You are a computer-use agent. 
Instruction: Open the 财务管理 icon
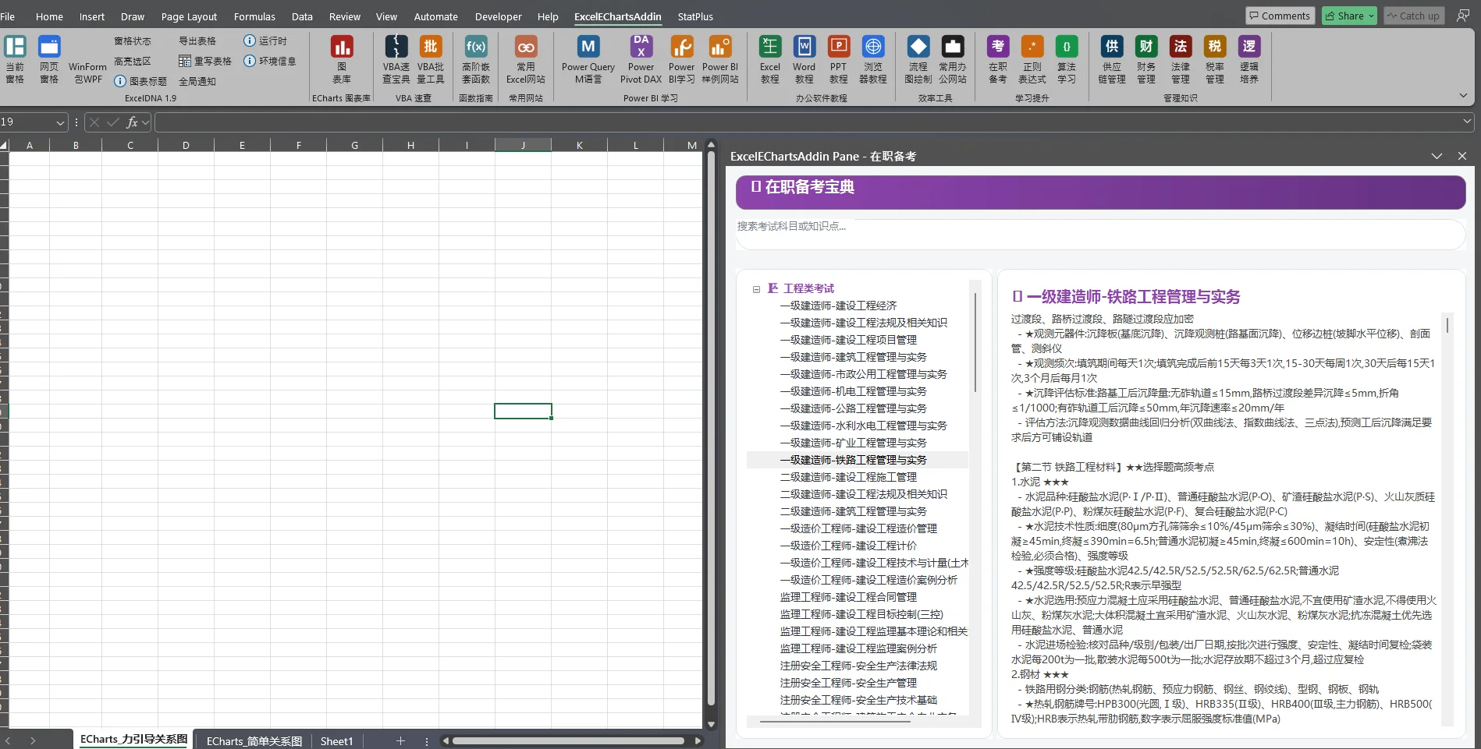pyautogui.click(x=1145, y=46)
